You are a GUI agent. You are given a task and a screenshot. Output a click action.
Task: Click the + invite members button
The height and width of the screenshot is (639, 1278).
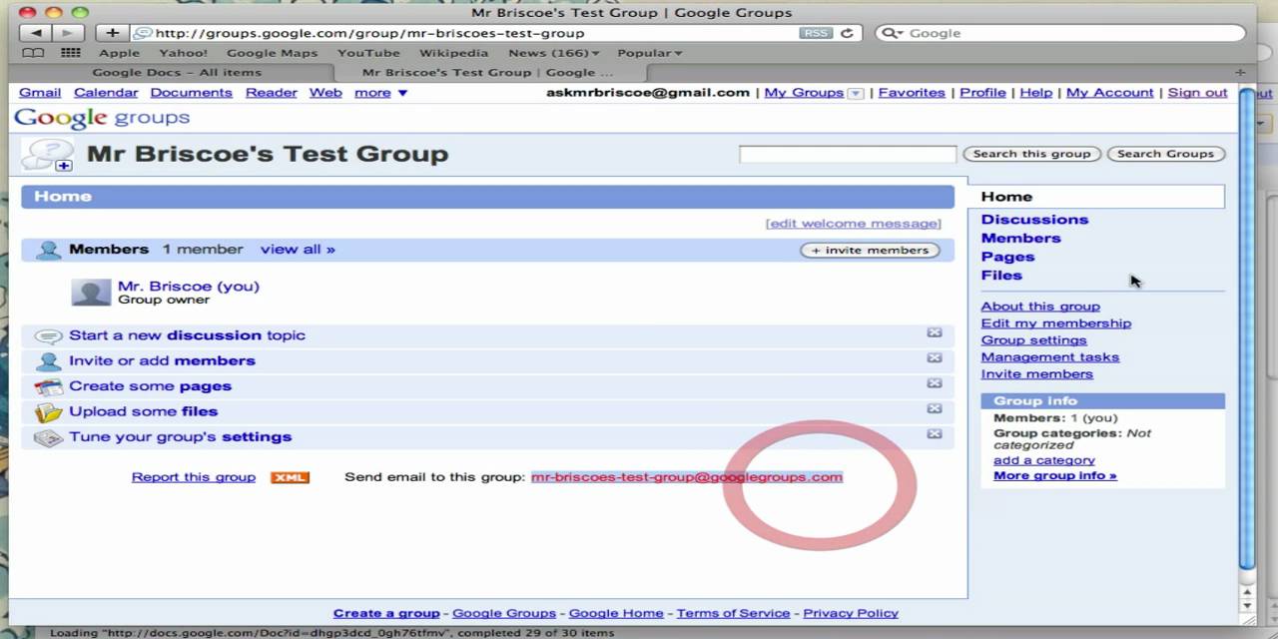coord(870,250)
